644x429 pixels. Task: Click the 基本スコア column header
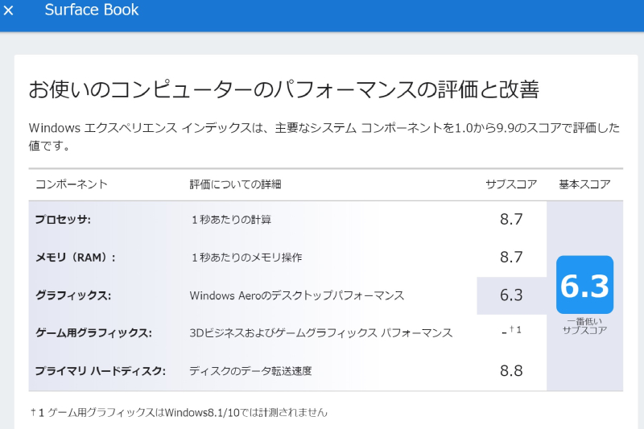pos(584,184)
